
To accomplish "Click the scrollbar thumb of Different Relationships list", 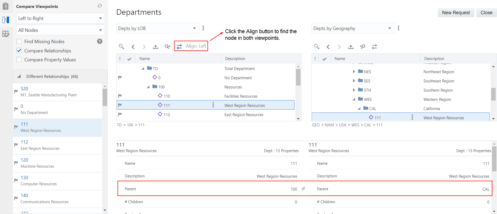I will coord(105,97).
